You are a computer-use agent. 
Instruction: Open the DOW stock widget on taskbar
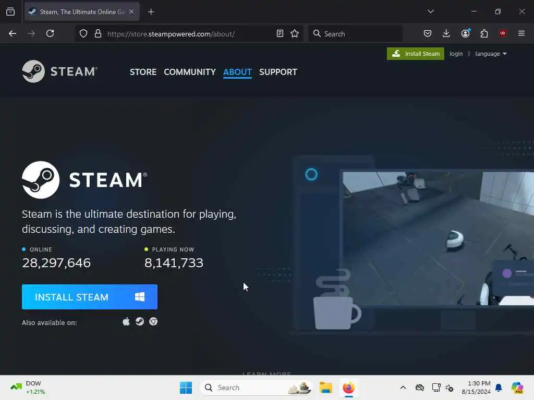tap(28, 387)
